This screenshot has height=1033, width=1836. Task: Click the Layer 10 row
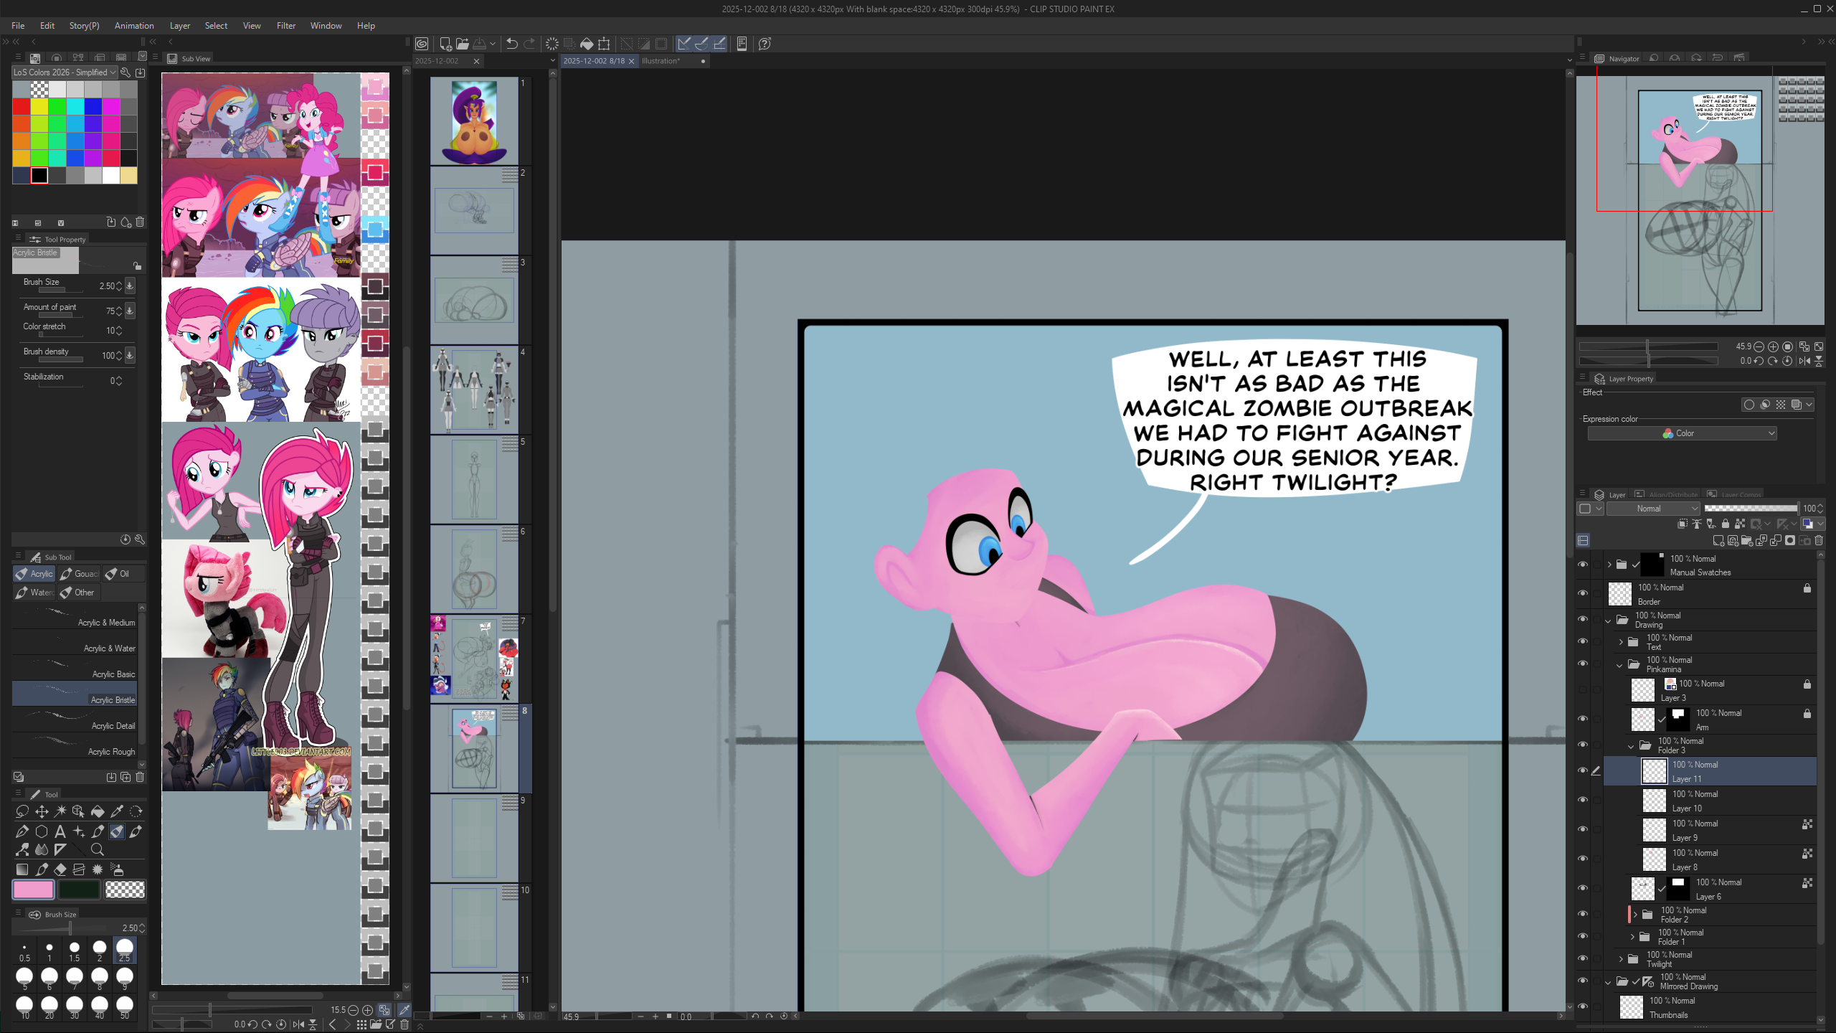point(1710,801)
